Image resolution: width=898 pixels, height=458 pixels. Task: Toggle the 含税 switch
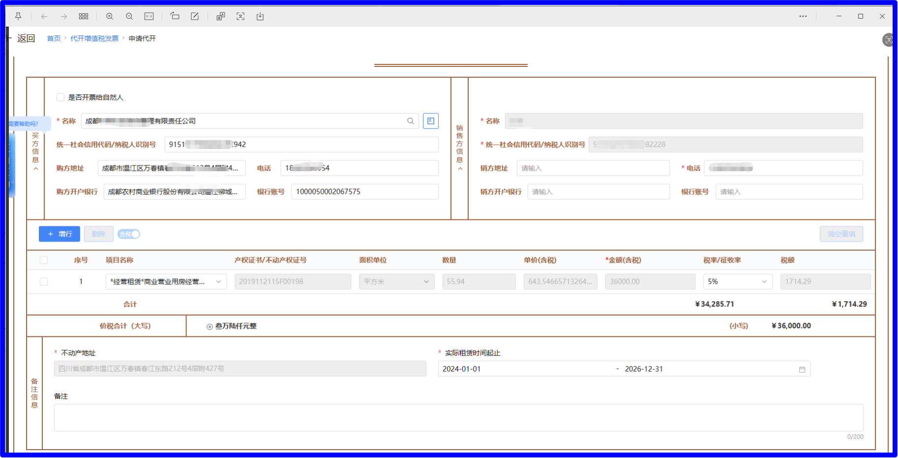pyautogui.click(x=129, y=234)
